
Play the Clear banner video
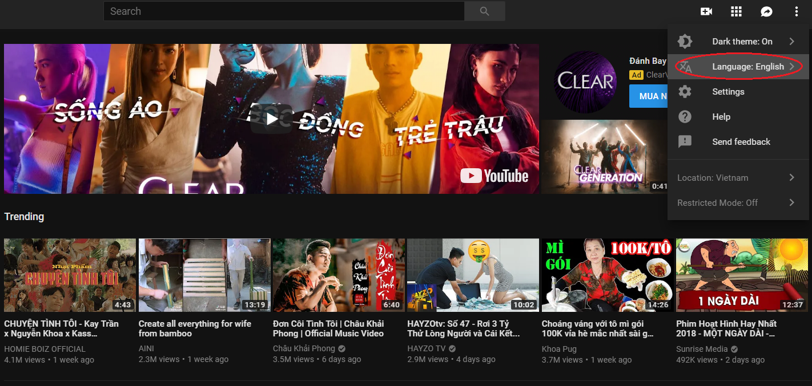271,119
